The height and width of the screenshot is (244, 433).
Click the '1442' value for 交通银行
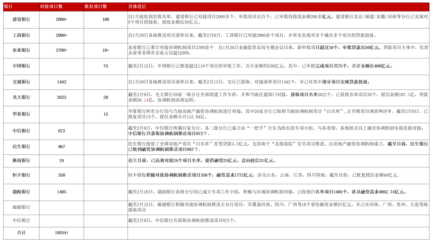(x=62, y=82)
